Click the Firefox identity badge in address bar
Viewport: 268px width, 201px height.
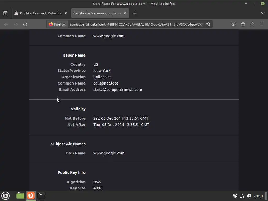click(57, 24)
